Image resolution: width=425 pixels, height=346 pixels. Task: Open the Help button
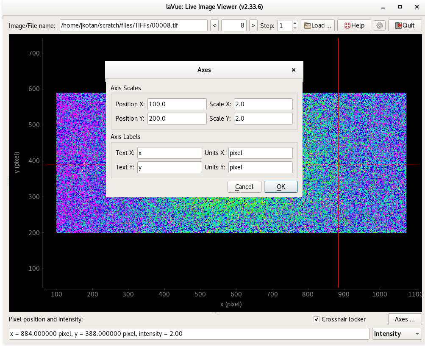tap(354, 25)
